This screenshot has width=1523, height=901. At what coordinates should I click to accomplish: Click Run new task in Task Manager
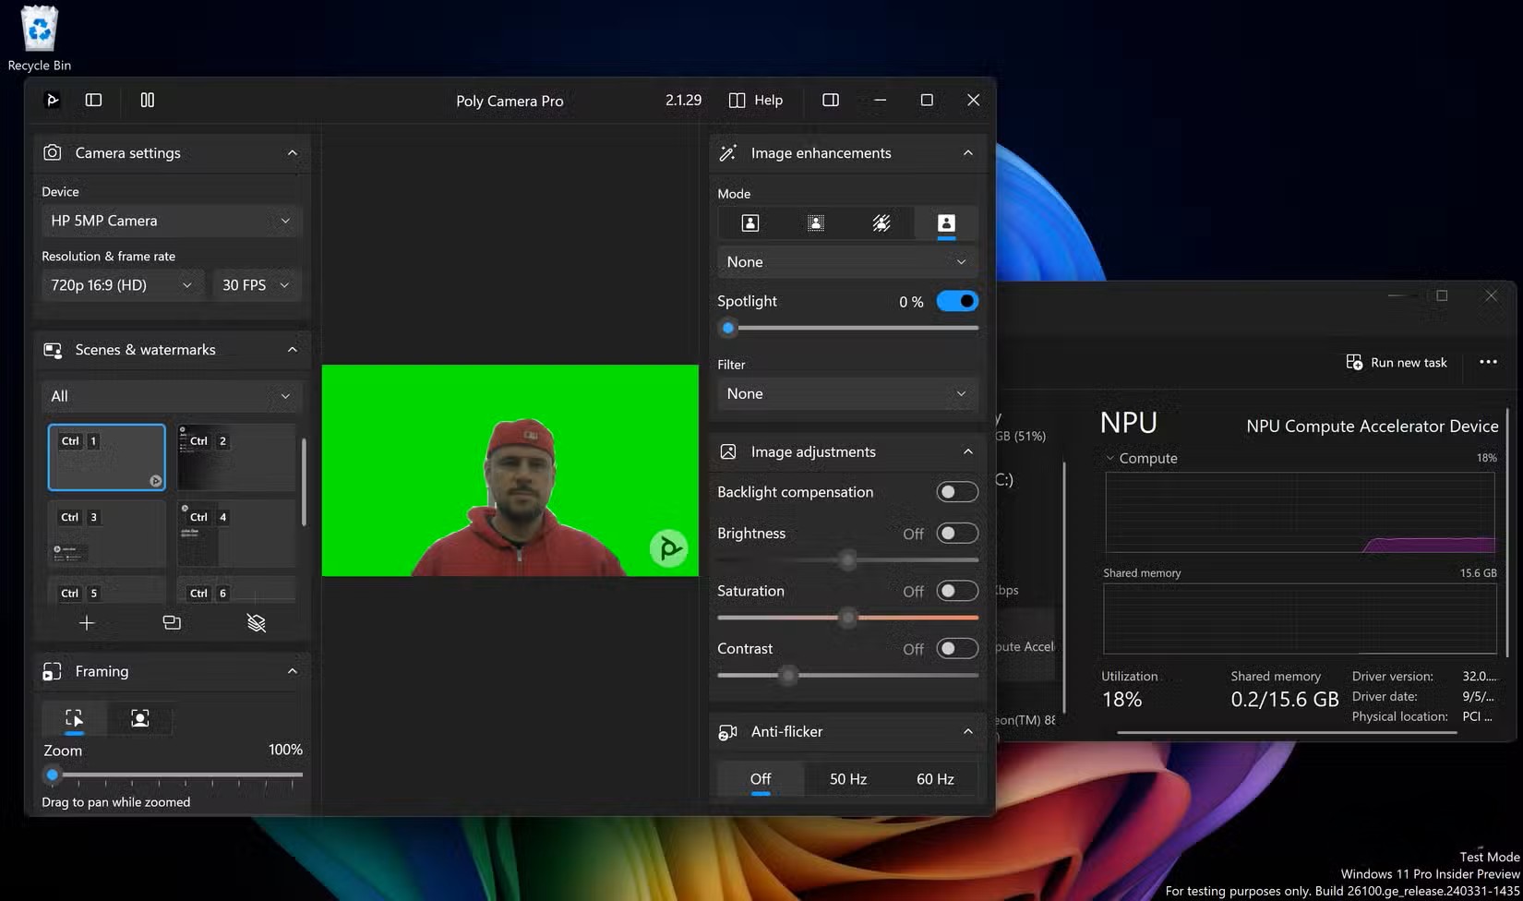tap(1397, 363)
